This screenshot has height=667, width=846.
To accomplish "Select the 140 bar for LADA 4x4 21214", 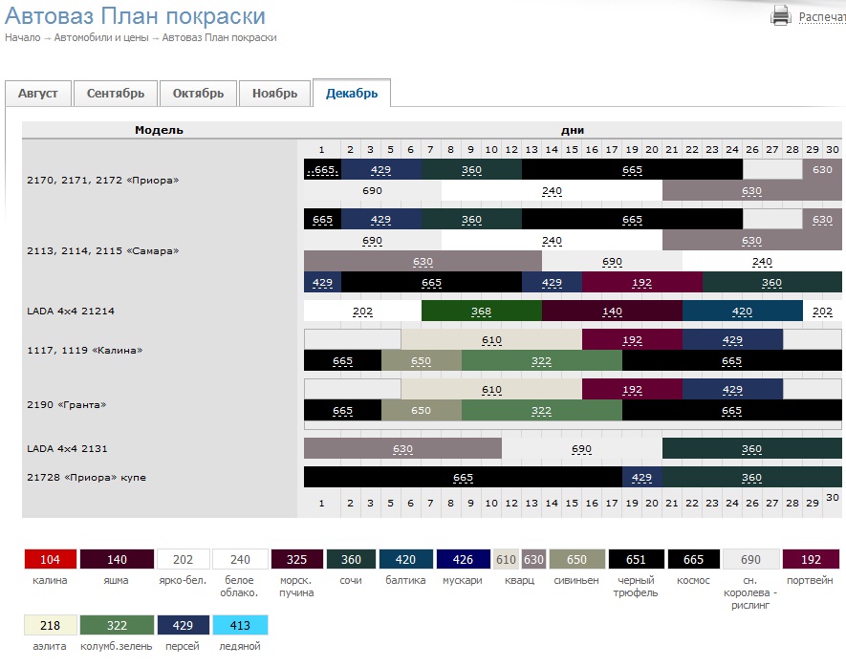I will (x=612, y=312).
